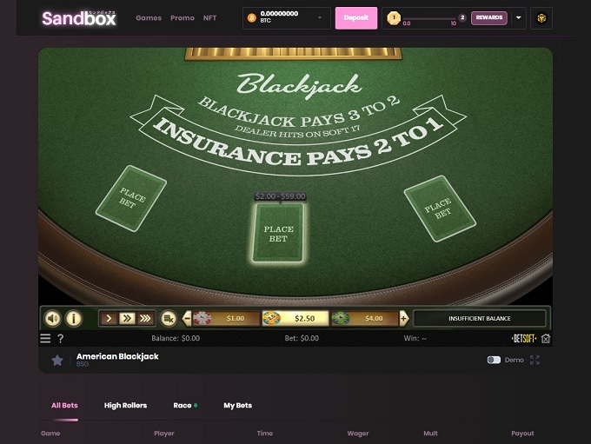Select the fastest triple-arrow speed
Screen dimensions: 591x444
145,319
